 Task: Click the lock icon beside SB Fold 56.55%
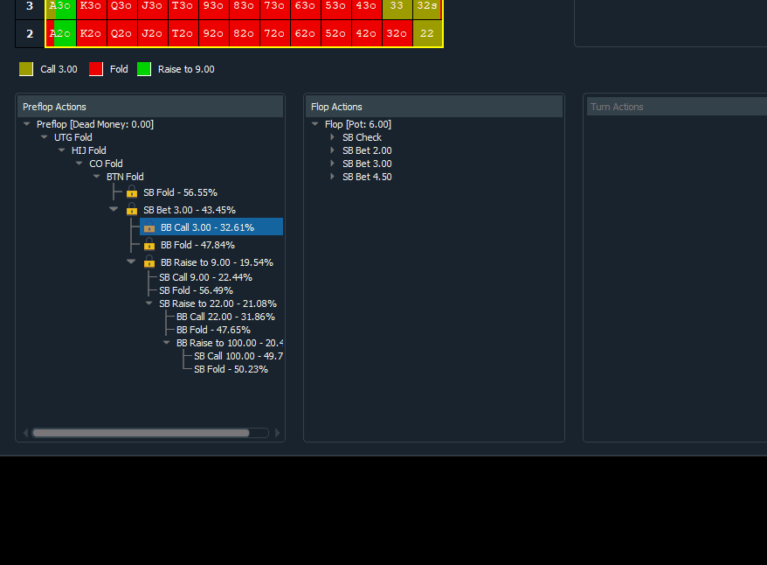coord(132,192)
